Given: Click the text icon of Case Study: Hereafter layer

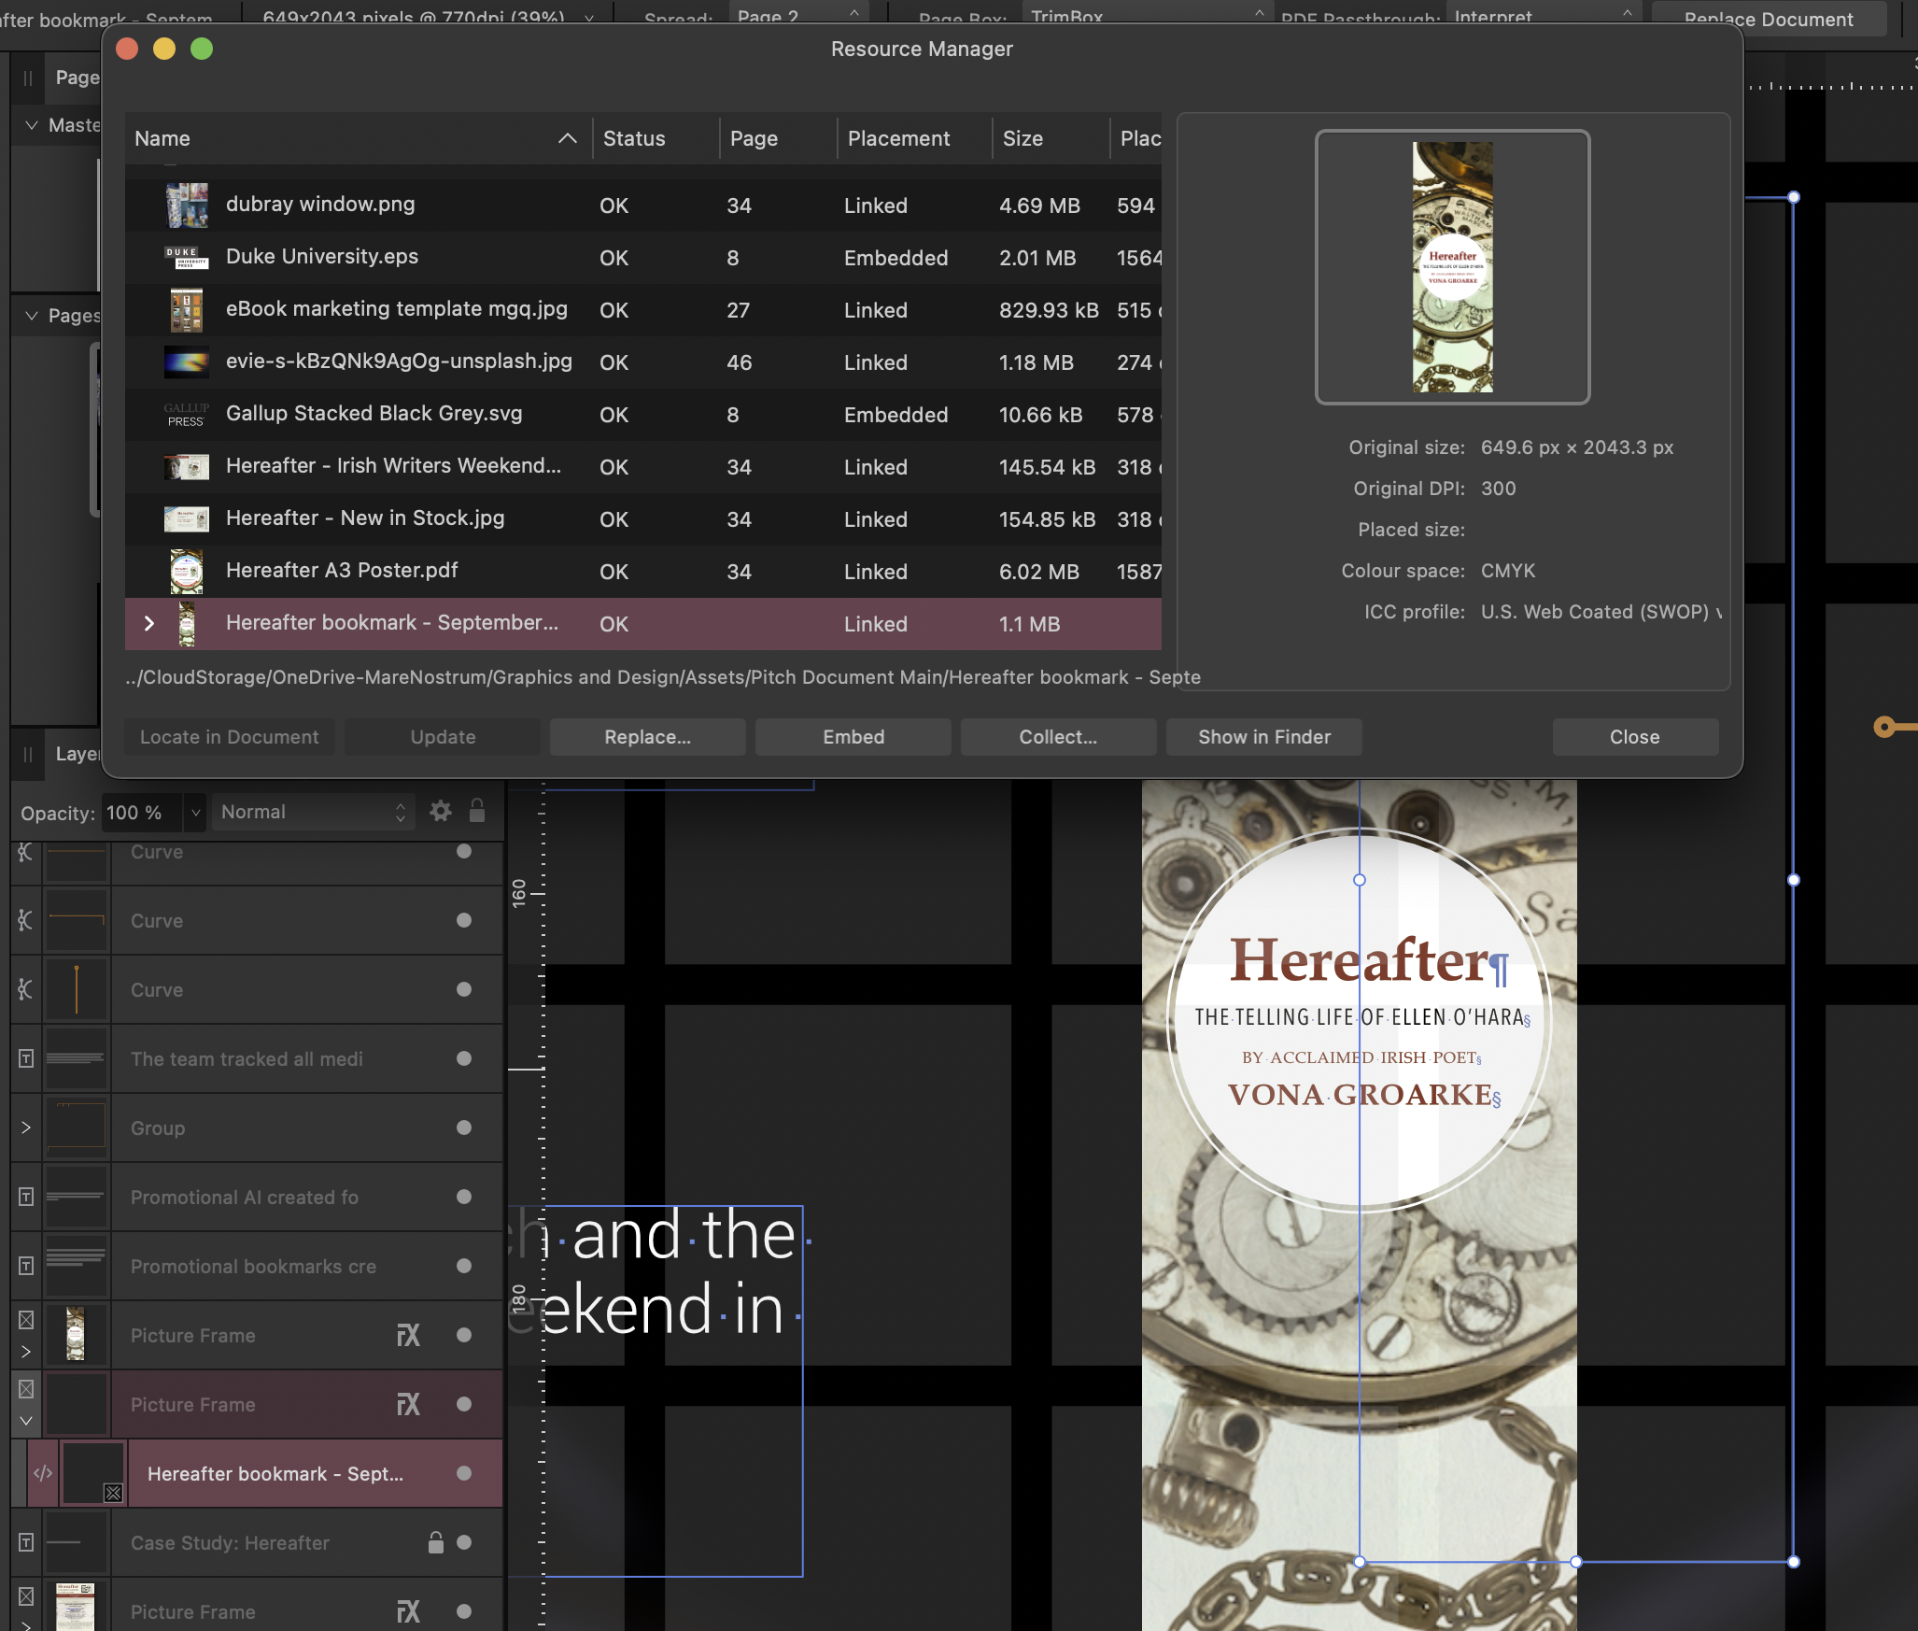Looking at the screenshot, I should point(26,1542).
